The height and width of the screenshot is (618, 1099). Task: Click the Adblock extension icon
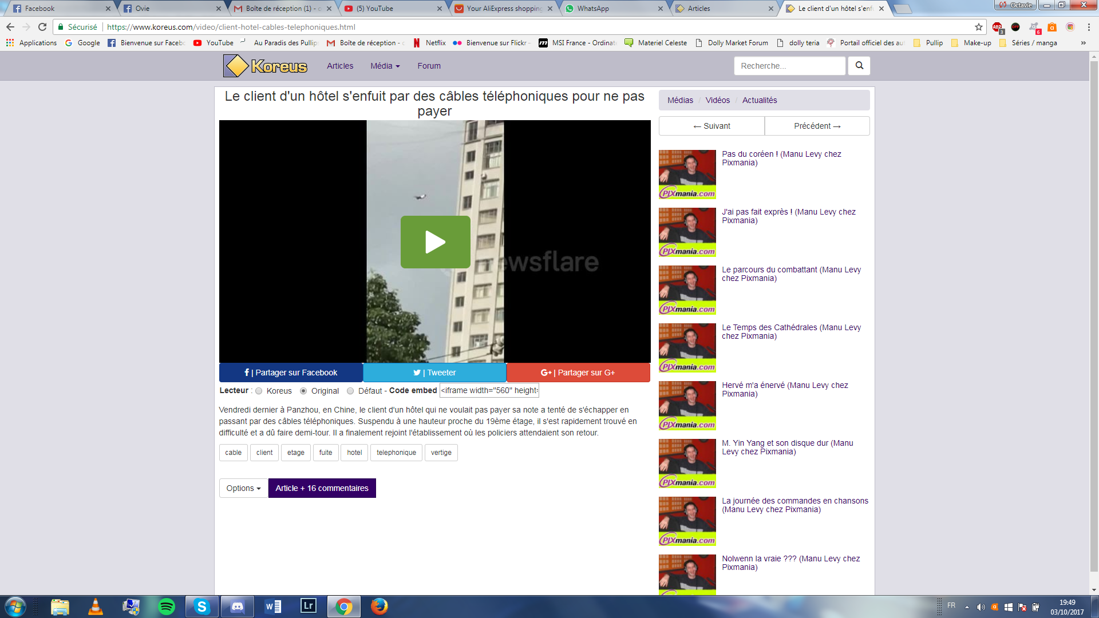[997, 27]
